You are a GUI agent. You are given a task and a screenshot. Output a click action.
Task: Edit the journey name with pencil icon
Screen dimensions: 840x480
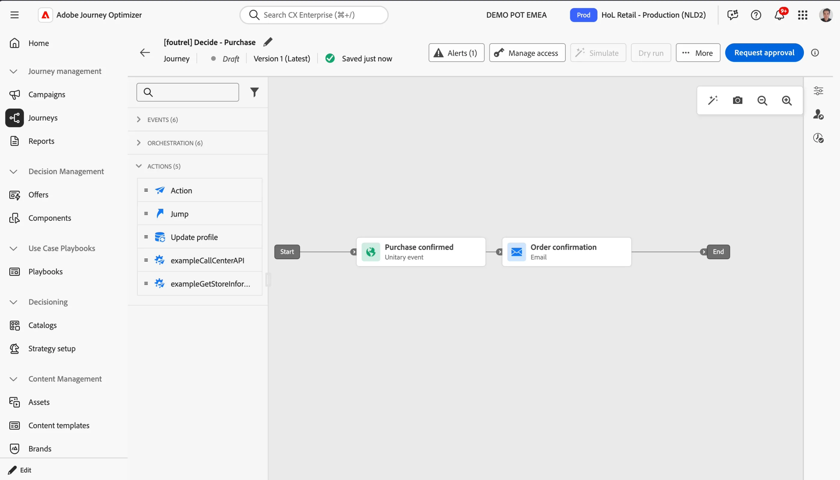click(x=268, y=42)
